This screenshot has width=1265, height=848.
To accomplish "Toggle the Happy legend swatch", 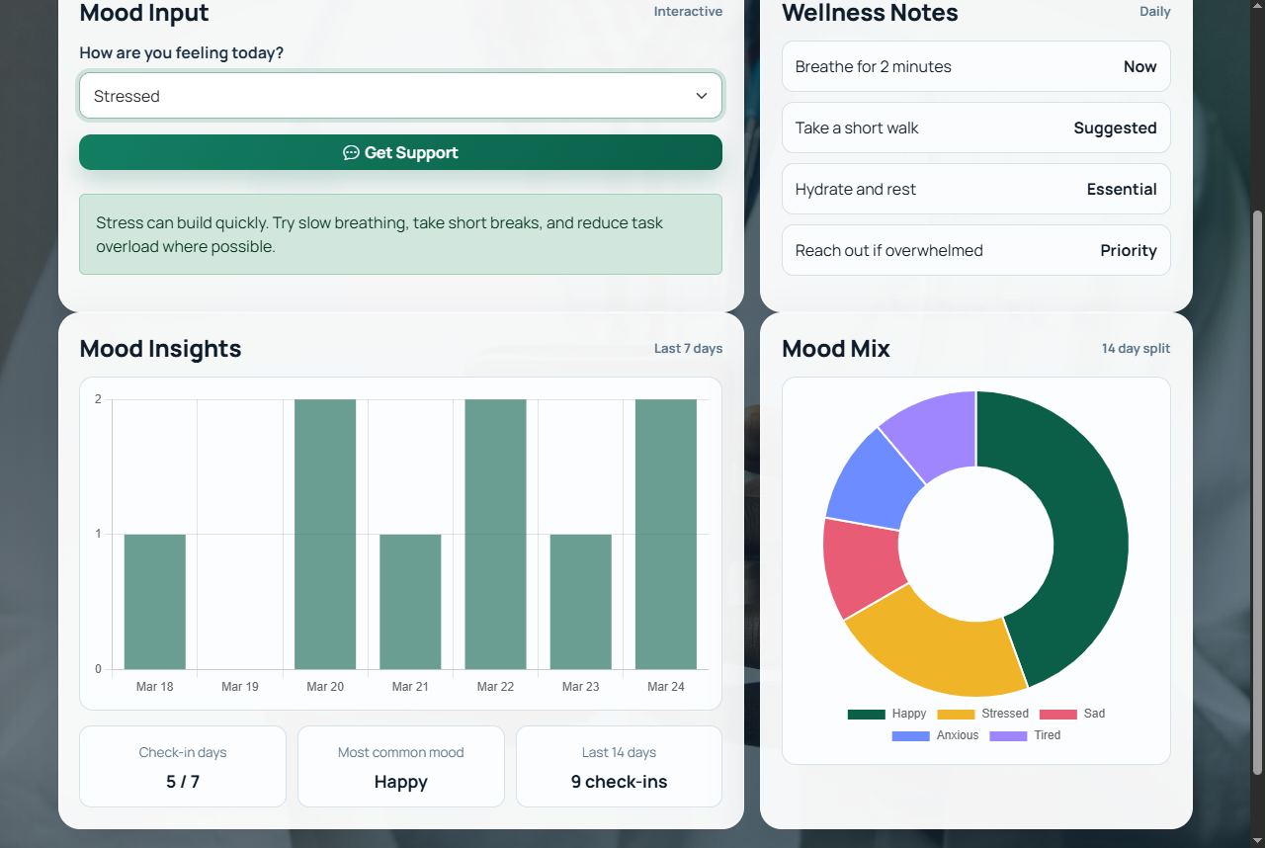I will pyautogui.click(x=866, y=714).
